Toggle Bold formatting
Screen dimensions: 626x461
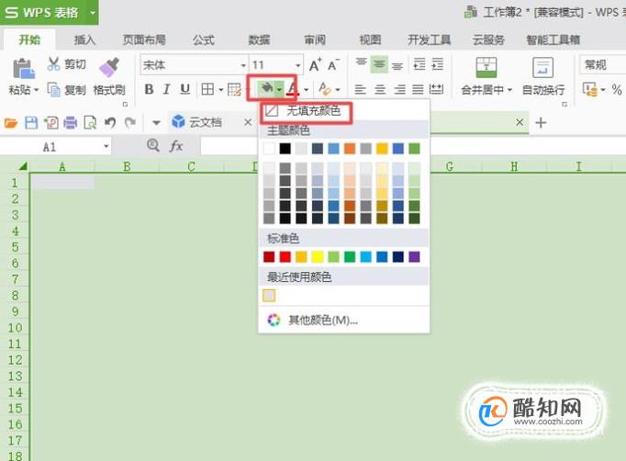149,89
